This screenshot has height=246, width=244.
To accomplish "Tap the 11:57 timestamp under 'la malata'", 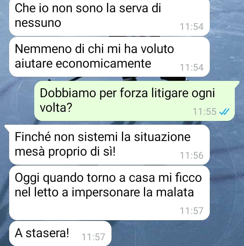I will pos(191,211).
